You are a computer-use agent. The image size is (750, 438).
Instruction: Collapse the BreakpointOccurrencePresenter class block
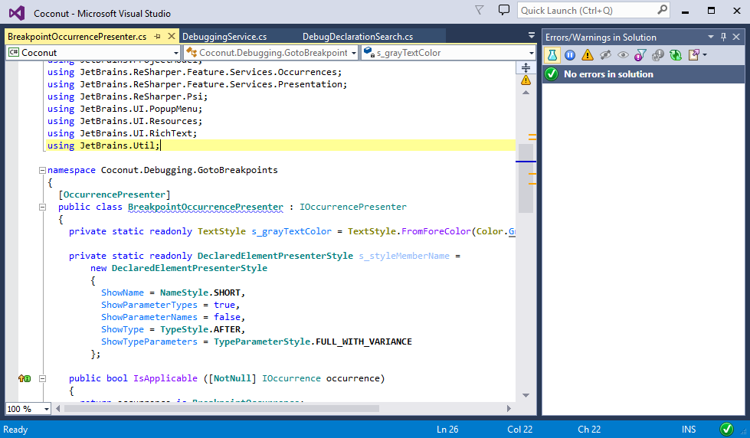tap(42, 207)
